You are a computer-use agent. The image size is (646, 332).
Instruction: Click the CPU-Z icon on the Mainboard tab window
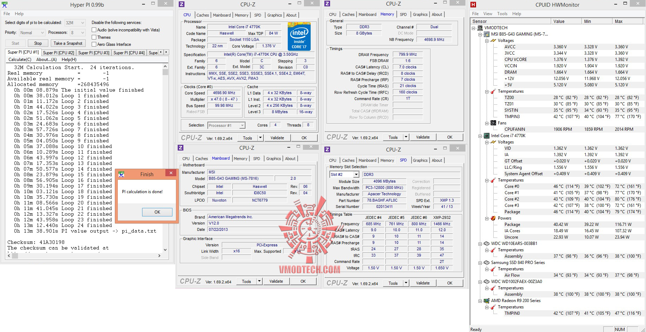181,148
